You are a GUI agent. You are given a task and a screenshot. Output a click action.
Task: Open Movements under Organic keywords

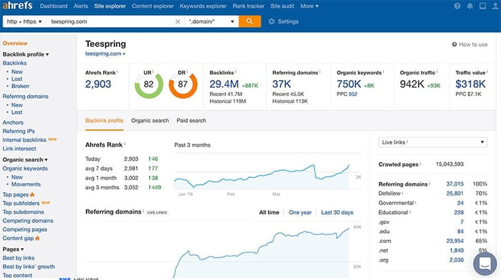point(26,184)
